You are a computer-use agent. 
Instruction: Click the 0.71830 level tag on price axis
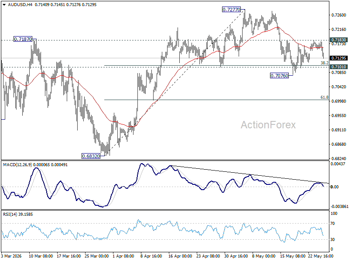[x=339, y=40]
